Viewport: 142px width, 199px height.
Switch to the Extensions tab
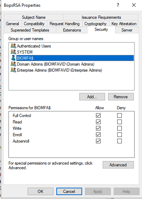(x=72, y=30)
